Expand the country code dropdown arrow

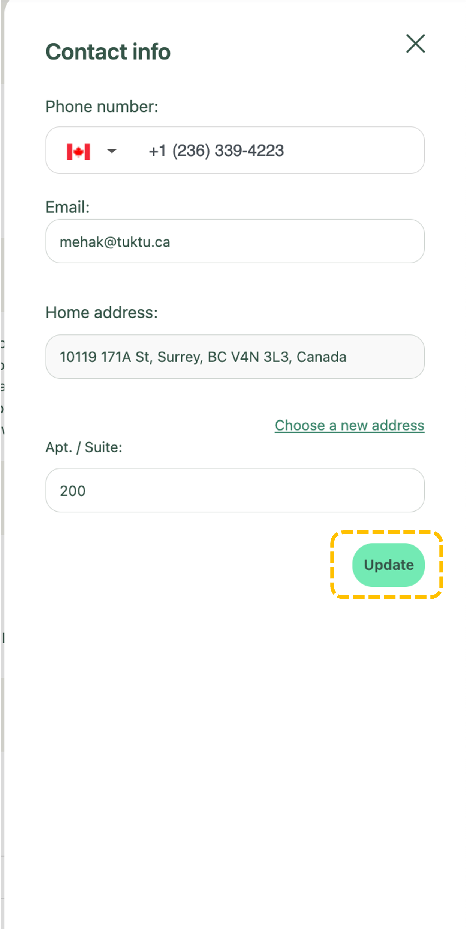point(112,151)
